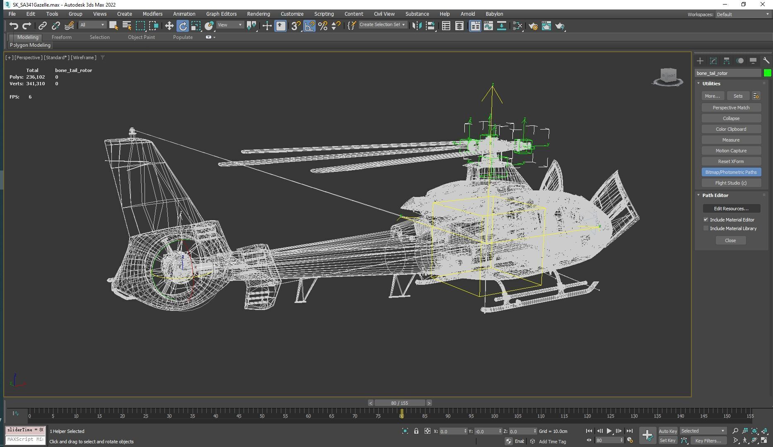Open Workspaces Default dropdown
The image size is (773, 447).
pos(743,14)
